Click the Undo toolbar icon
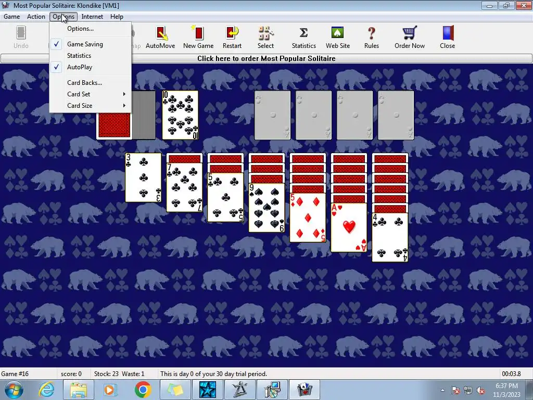The height and width of the screenshot is (400, 533). point(21,37)
